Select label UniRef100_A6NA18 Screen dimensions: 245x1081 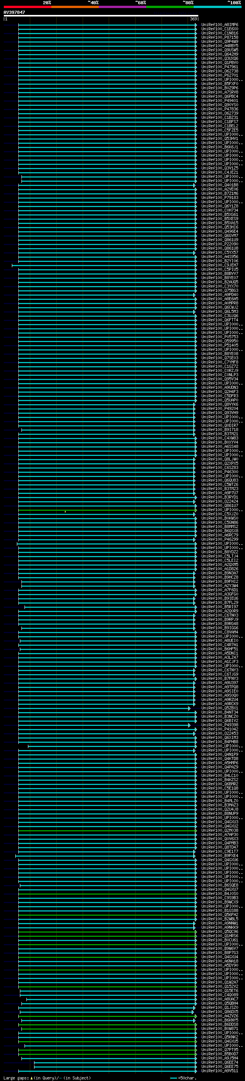click(x=219, y=961)
